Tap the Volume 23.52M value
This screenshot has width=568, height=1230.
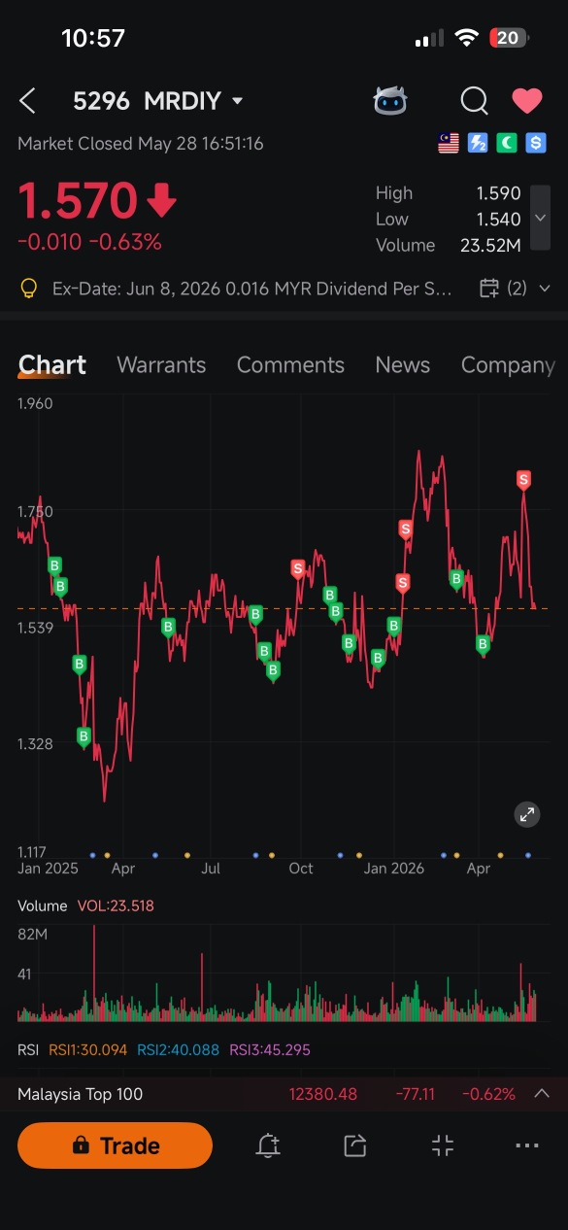490,245
